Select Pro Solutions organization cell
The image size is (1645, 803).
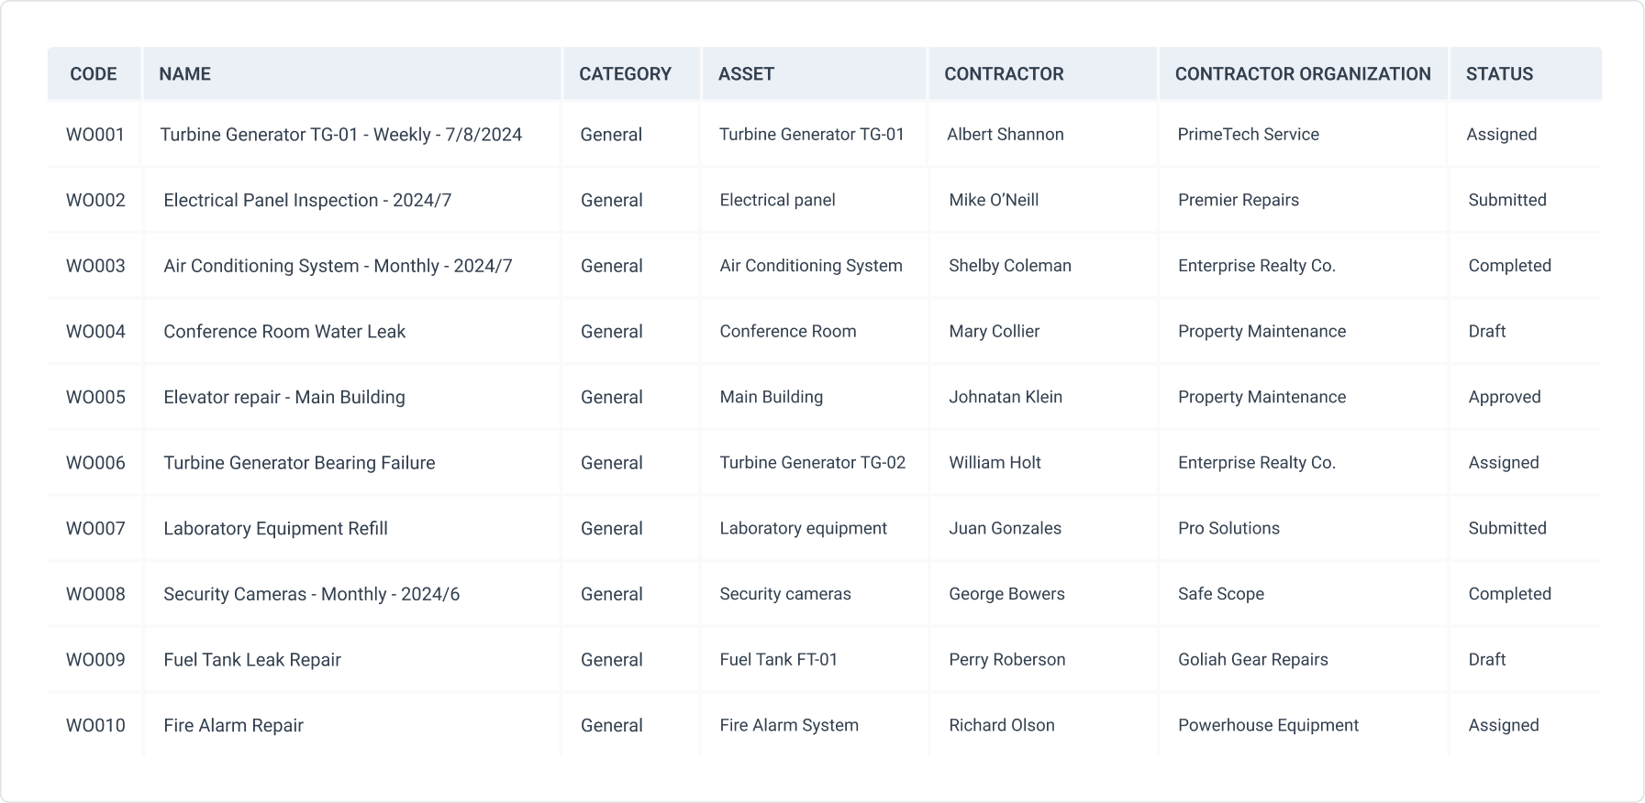point(1228,529)
